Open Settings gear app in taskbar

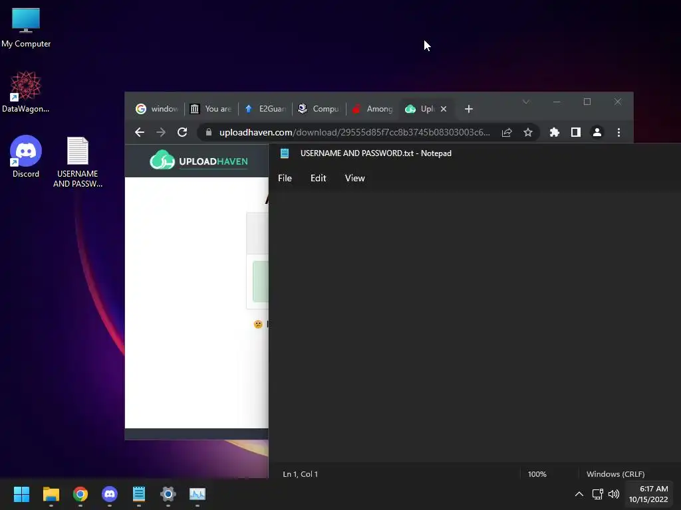[x=168, y=494]
